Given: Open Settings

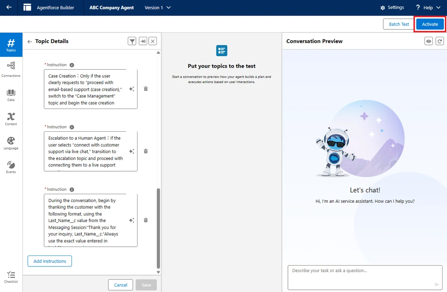Looking at the screenshot, I should tap(392, 8).
